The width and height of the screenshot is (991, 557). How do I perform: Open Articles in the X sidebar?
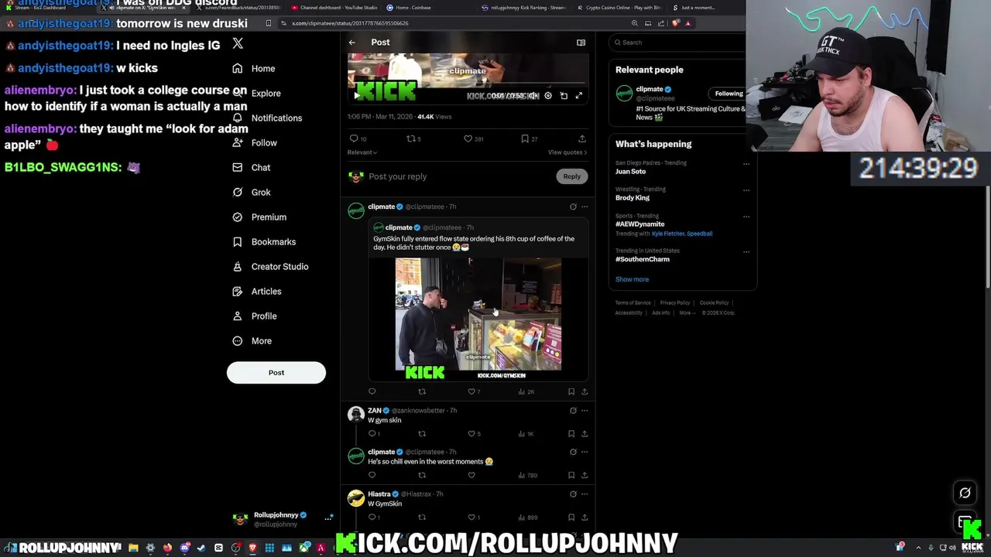click(257, 291)
